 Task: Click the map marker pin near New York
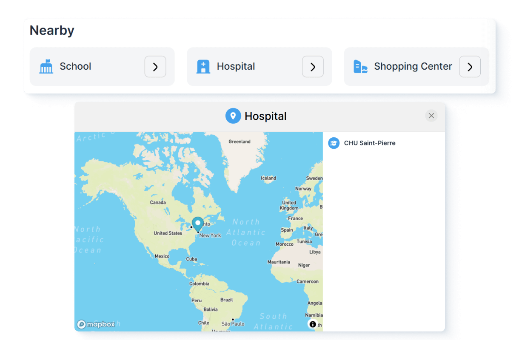(197, 224)
